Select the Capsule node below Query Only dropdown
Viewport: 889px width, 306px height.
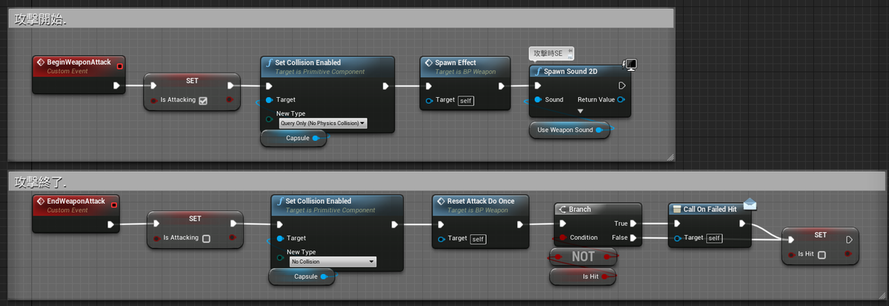pyautogui.click(x=294, y=138)
